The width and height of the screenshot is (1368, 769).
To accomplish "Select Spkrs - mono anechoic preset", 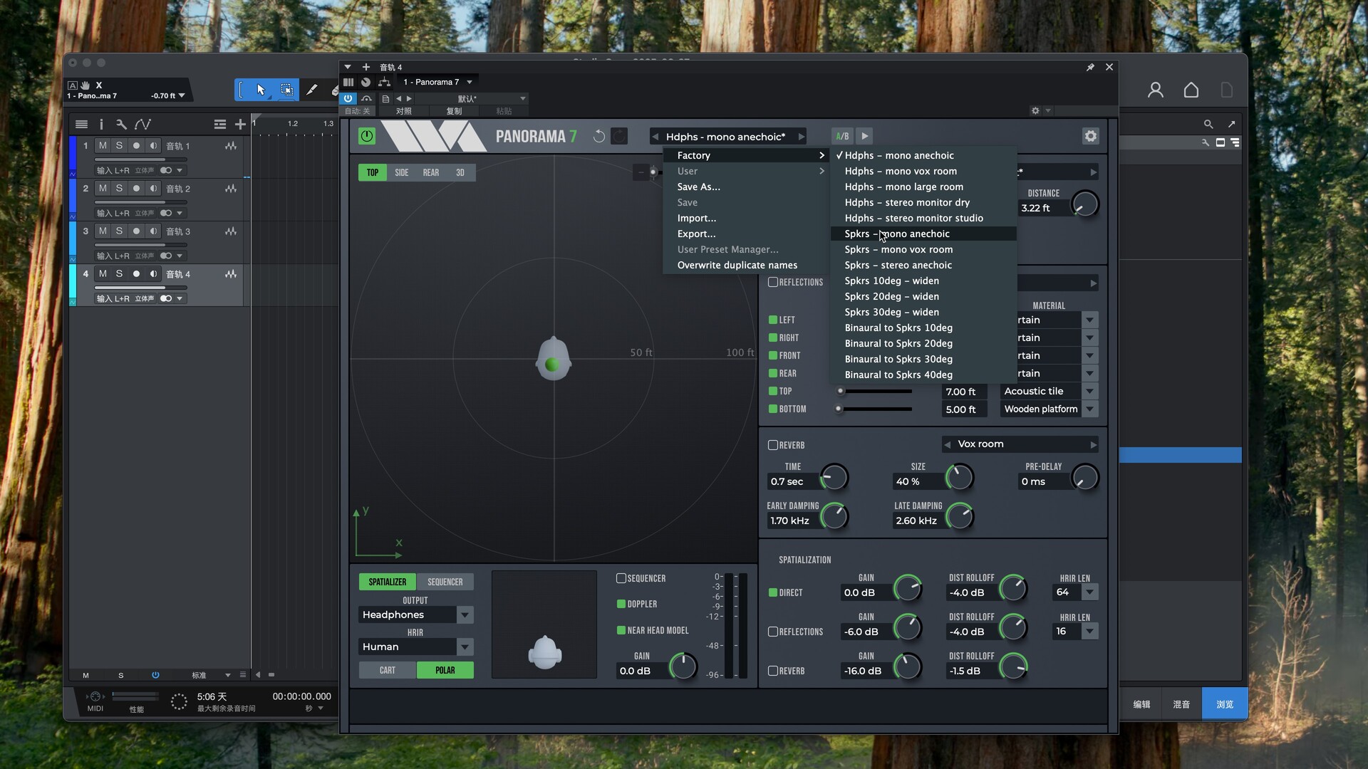I will click(923, 234).
